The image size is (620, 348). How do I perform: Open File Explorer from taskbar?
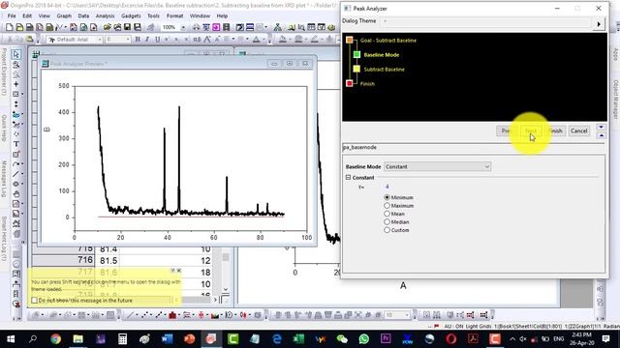click(77, 338)
